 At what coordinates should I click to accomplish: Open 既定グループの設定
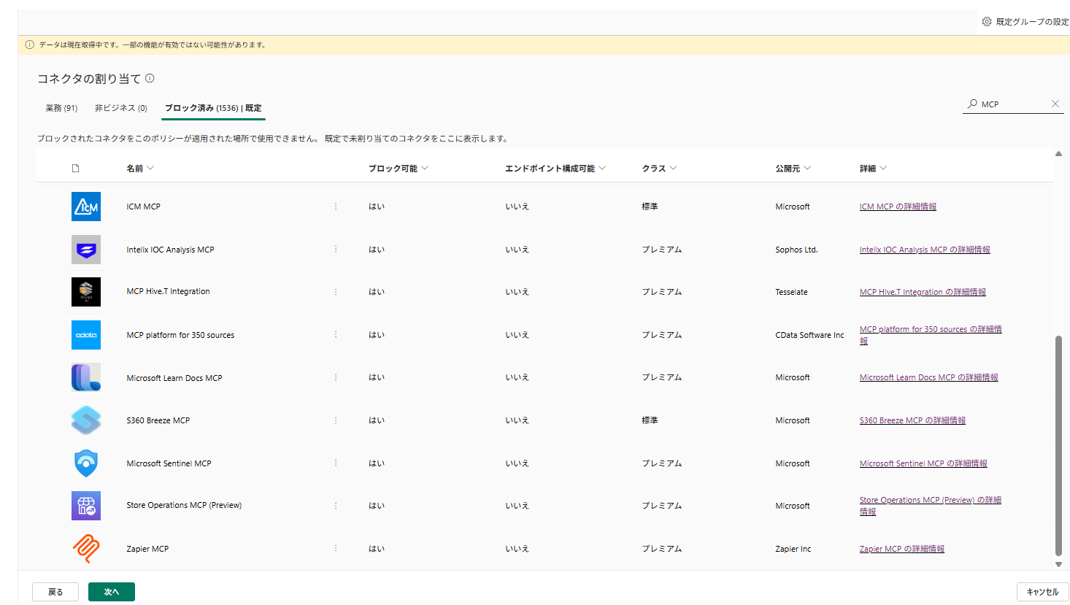1025,22
